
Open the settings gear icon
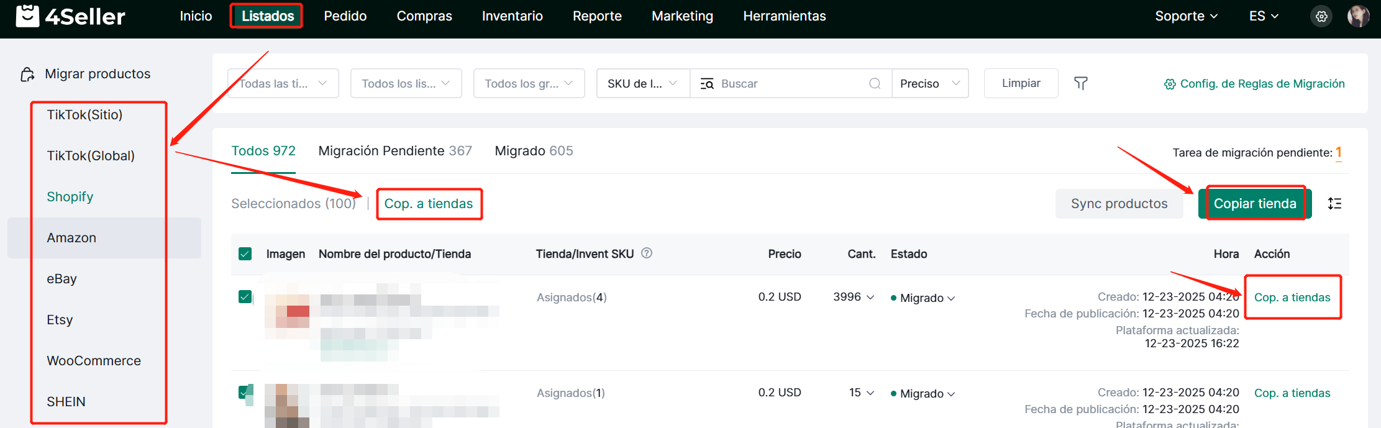(1321, 17)
